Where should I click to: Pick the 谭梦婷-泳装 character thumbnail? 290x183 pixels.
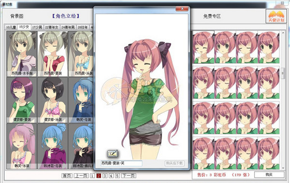click(x=53, y=100)
